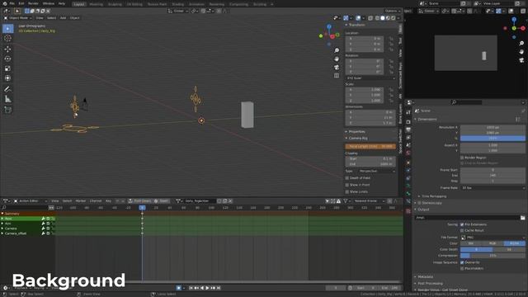The height and width of the screenshot is (297, 528).
Task: Expand the Time Remapping panel
Action: click(435, 196)
